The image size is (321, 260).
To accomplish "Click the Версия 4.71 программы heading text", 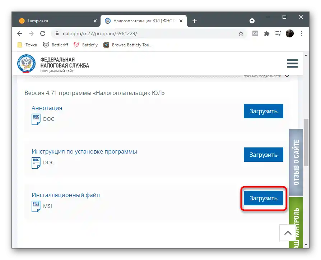I will [94, 93].
